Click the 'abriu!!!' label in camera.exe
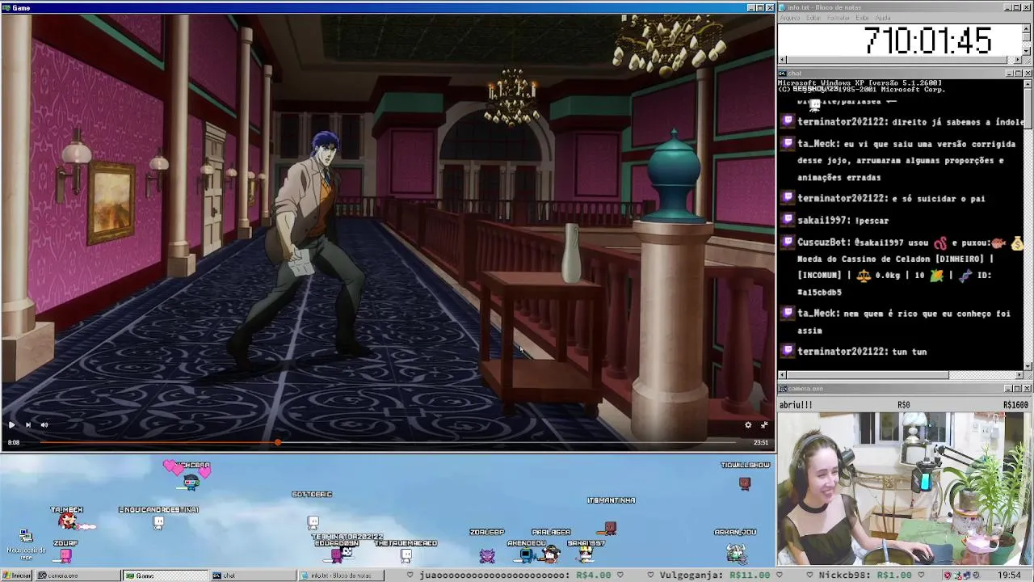 797,405
